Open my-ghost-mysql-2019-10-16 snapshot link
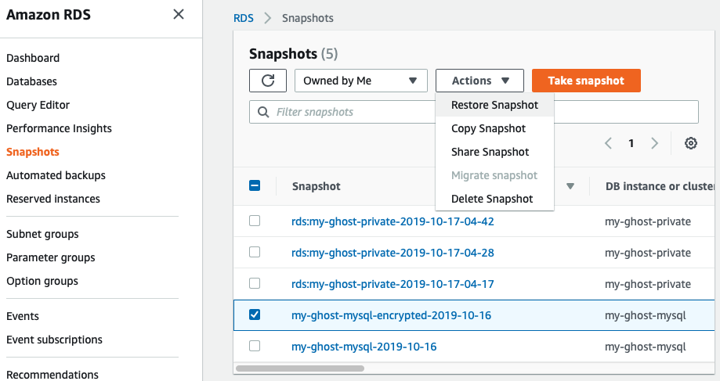This screenshot has height=381, width=720. [364, 347]
